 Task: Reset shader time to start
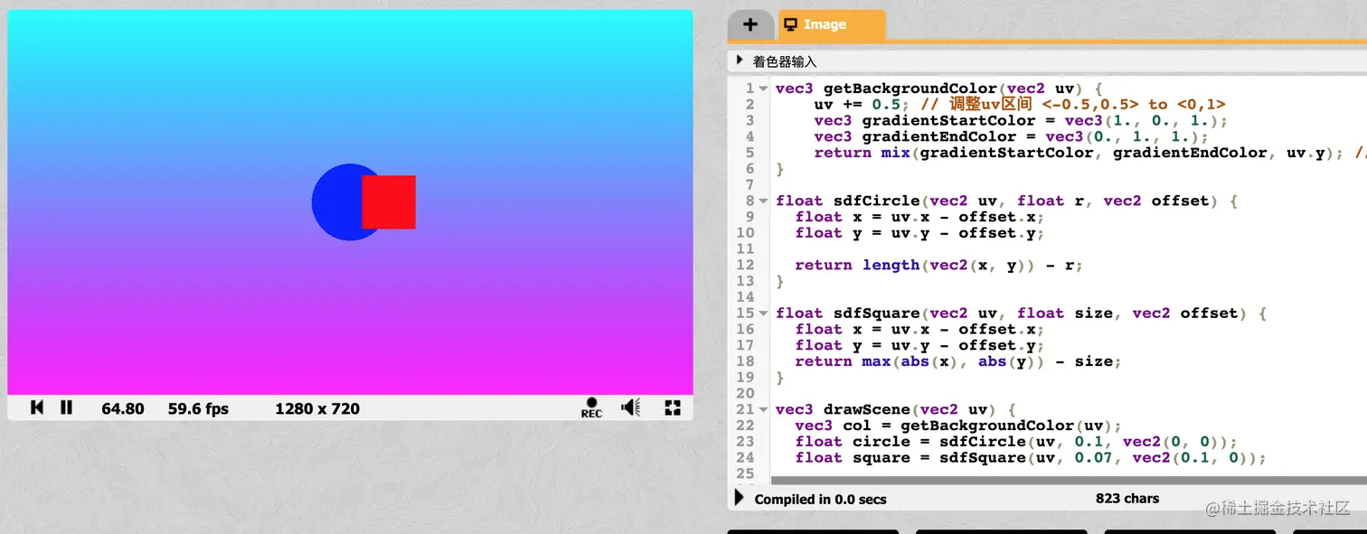point(37,408)
